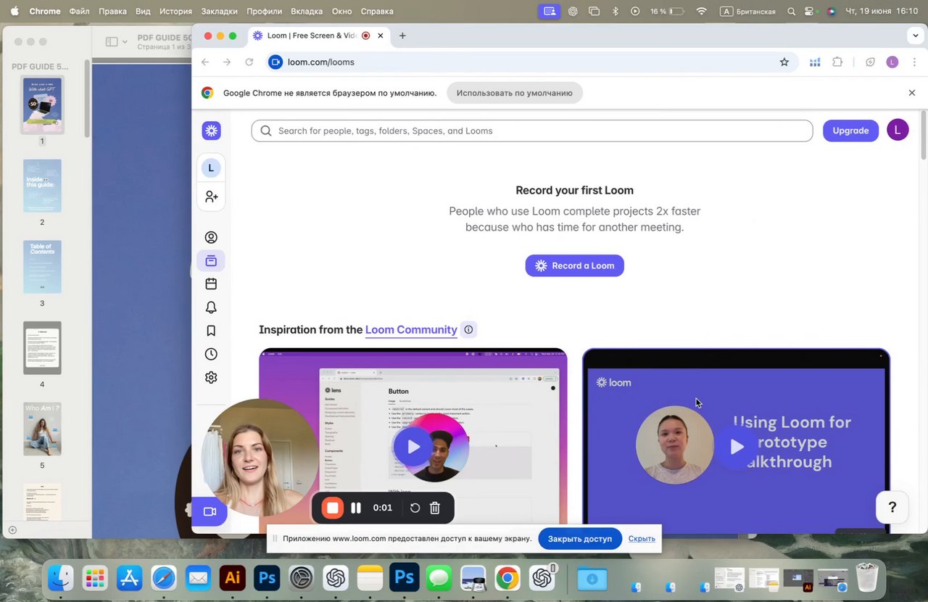
Task: Open the Chrome extensions puzzle icon
Action: [837, 62]
